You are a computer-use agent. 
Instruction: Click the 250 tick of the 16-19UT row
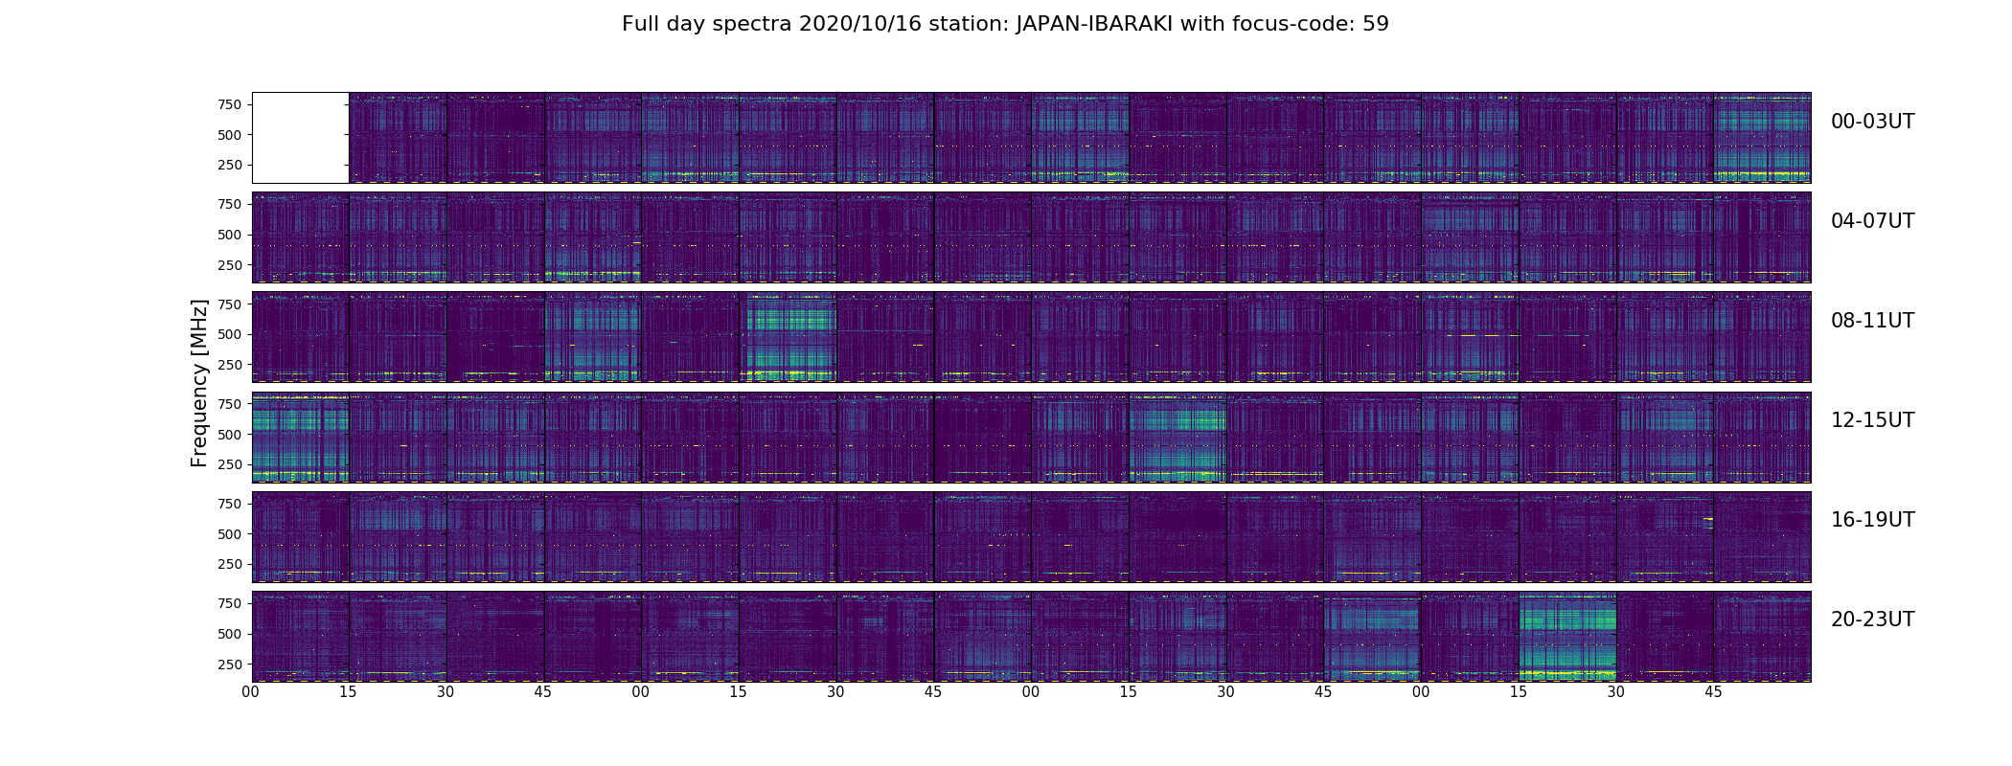(229, 564)
